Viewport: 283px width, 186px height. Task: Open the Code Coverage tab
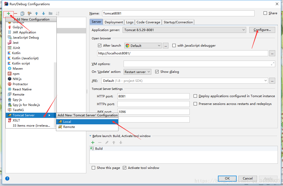pyautogui.click(x=148, y=22)
